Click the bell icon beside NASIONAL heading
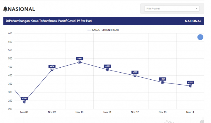The height and width of the screenshot is (123, 211). [x=6, y=9]
